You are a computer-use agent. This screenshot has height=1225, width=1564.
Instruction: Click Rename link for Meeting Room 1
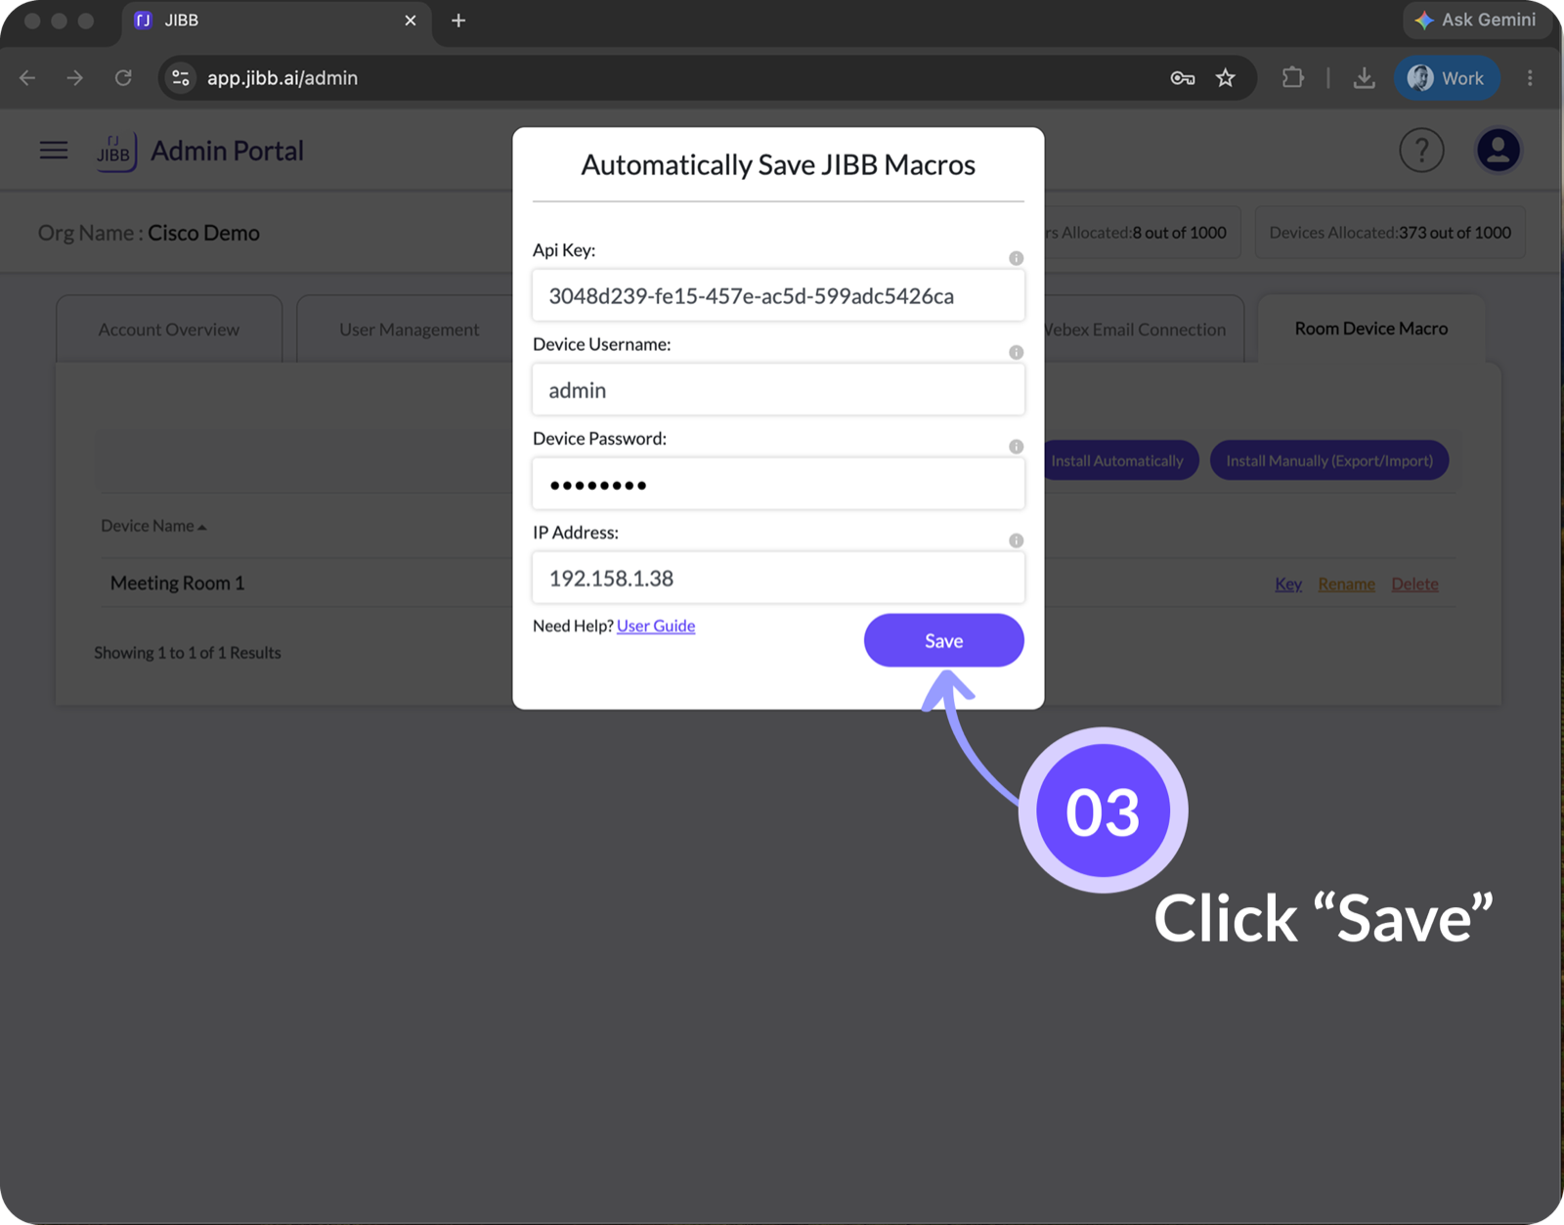(1346, 584)
